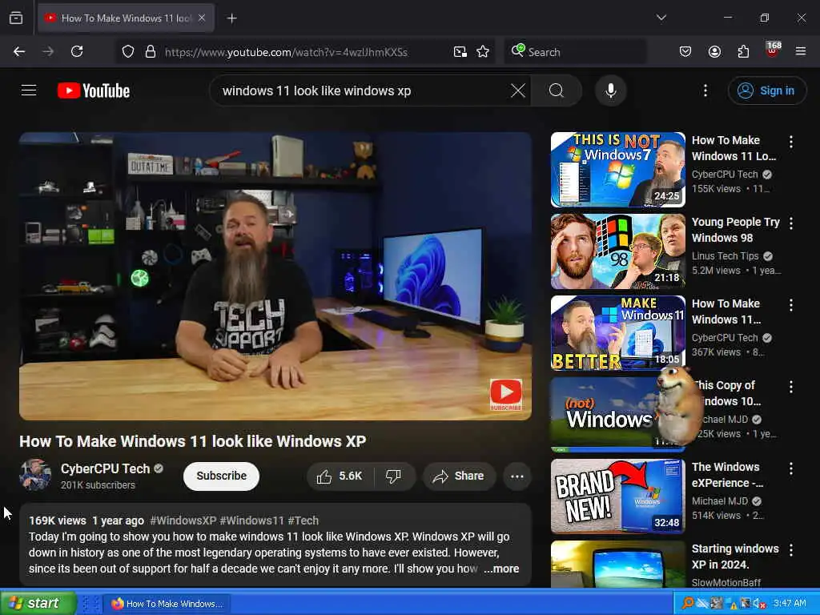Go back with the browser back arrow
The image size is (820, 615).
pyautogui.click(x=19, y=51)
